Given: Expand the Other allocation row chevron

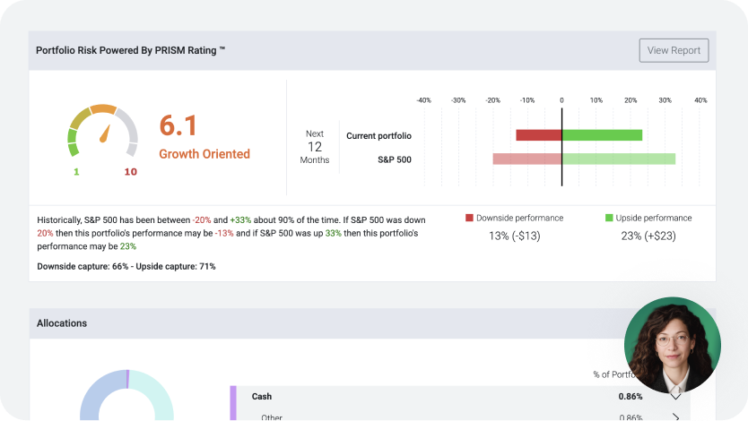Looking at the screenshot, I should 675,417.
